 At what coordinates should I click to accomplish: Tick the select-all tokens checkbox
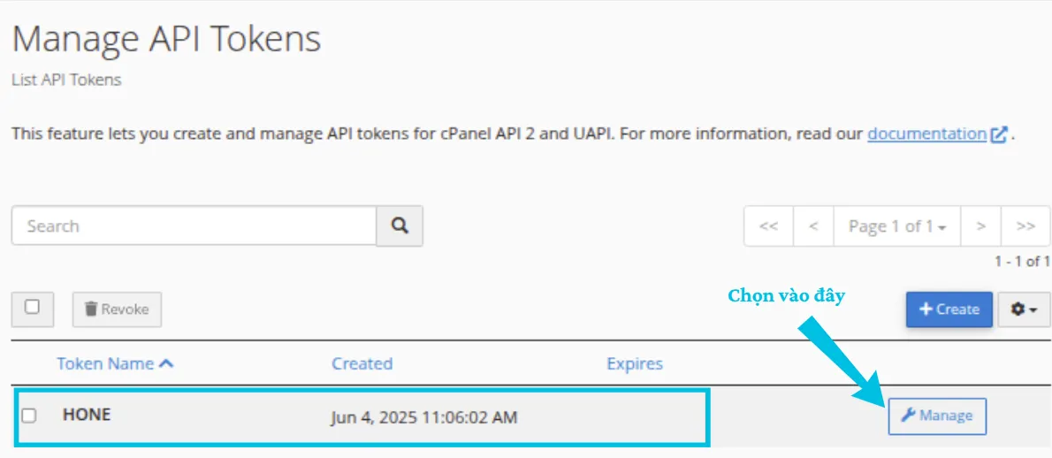[33, 307]
